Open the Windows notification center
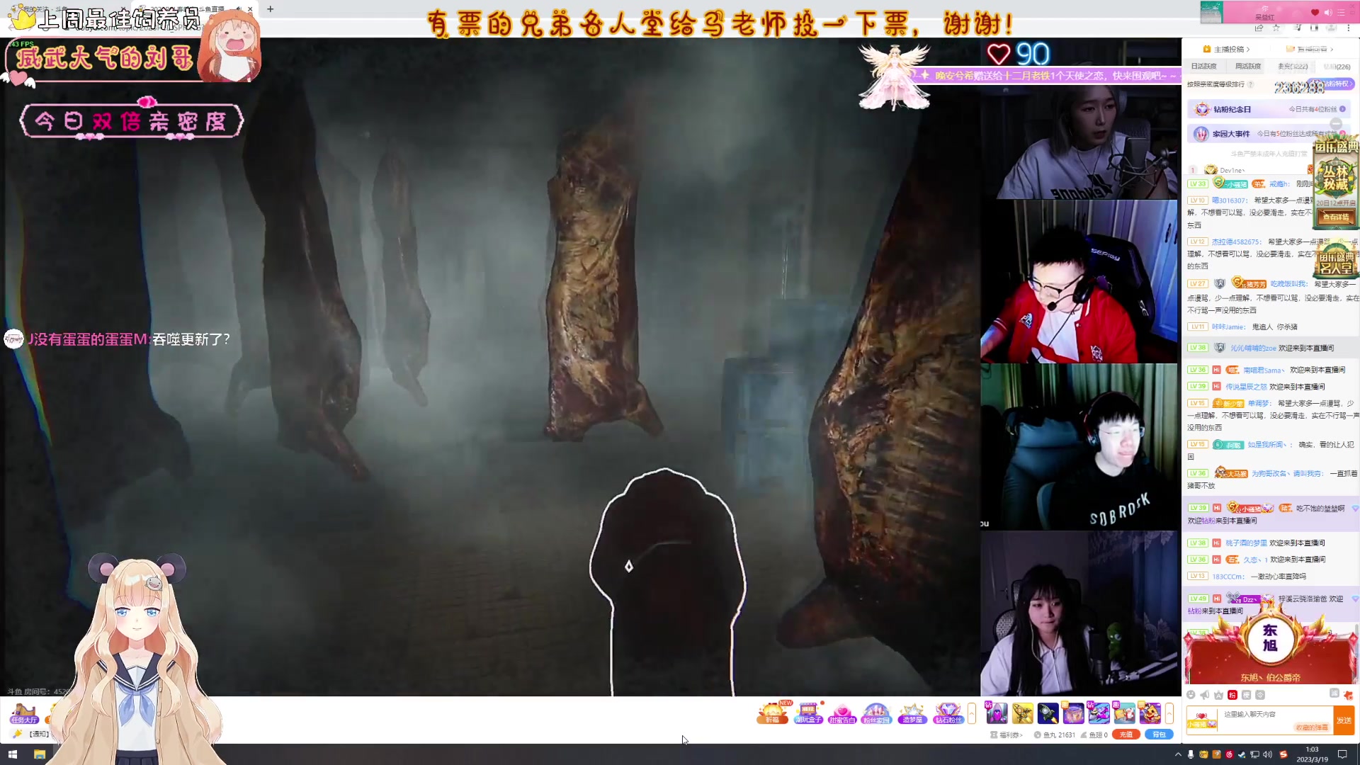 [1342, 754]
